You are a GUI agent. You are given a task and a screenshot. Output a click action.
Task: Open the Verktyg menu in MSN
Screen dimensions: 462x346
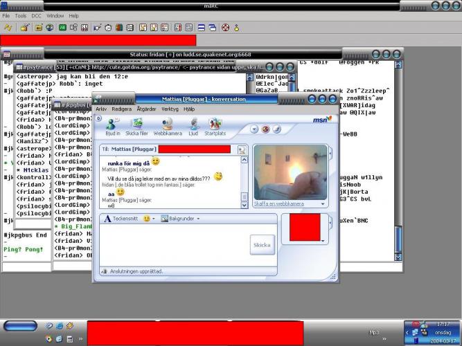[x=170, y=109]
